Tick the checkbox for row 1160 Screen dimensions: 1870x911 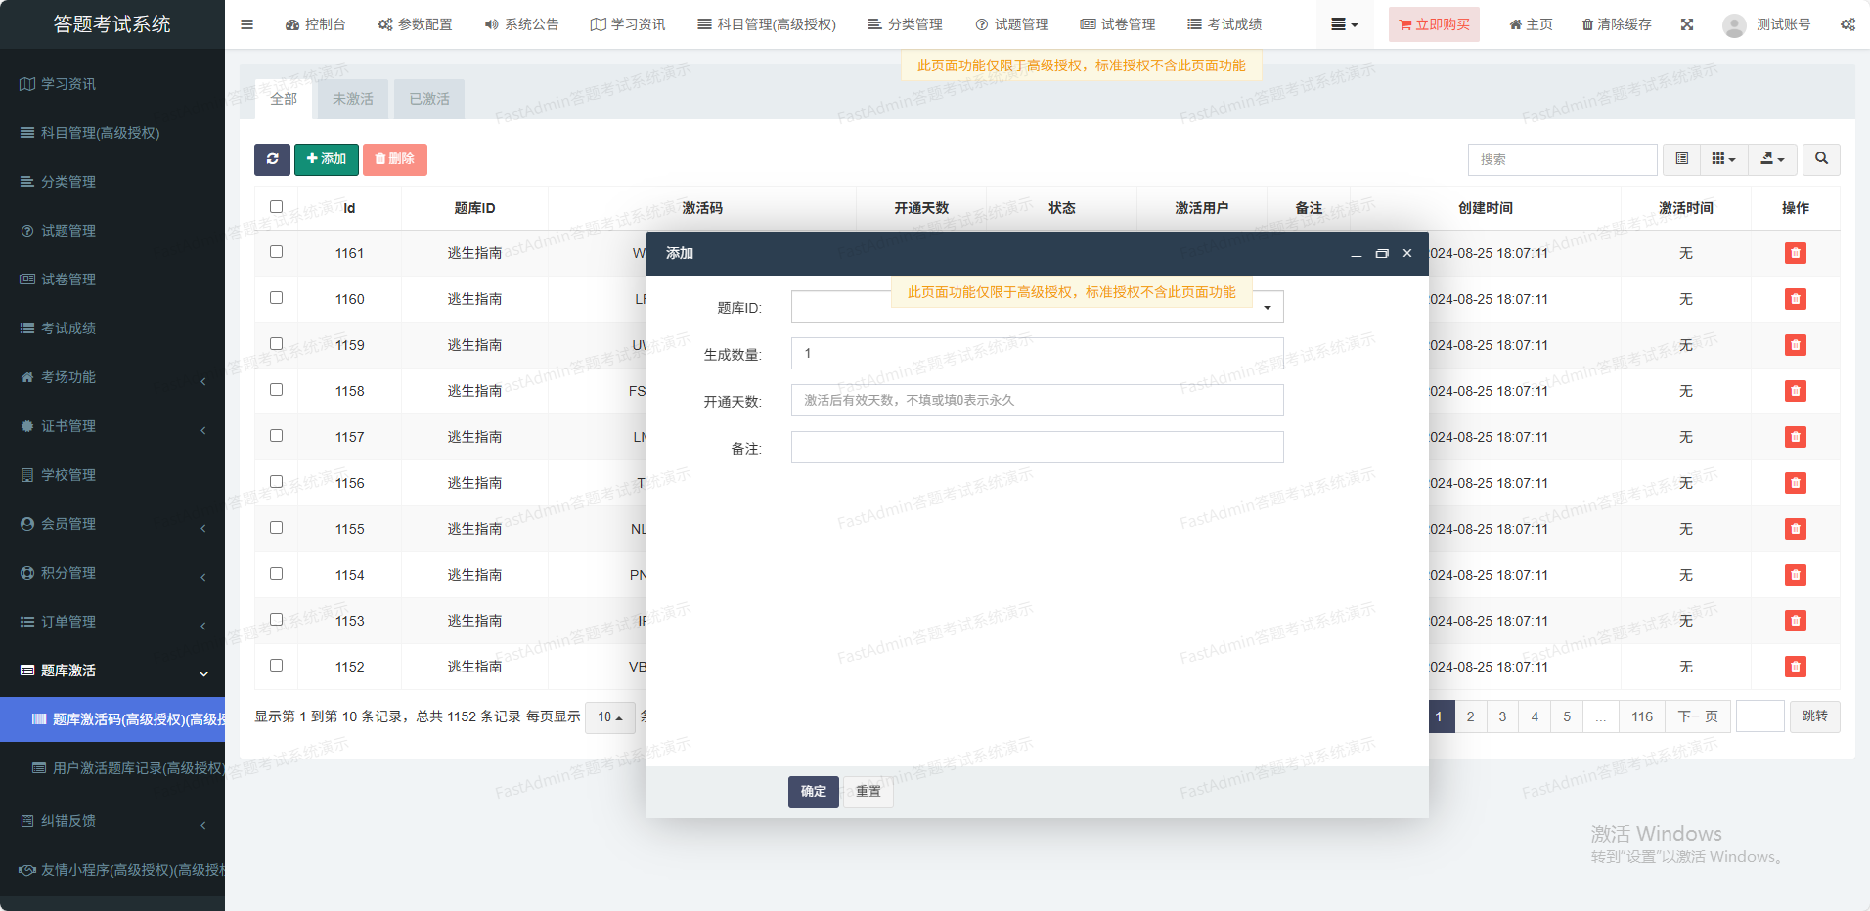276,298
